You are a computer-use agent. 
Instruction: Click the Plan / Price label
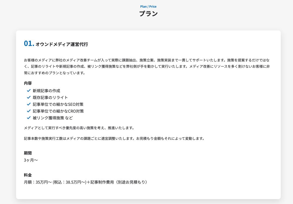click(148, 7)
